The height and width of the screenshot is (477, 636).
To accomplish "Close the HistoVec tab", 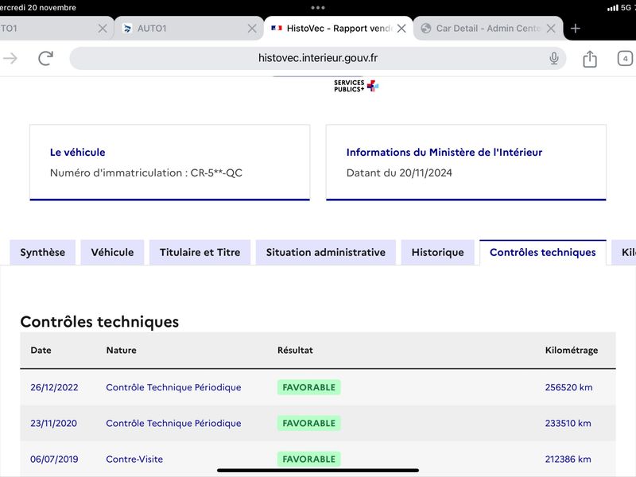I will [x=401, y=29].
